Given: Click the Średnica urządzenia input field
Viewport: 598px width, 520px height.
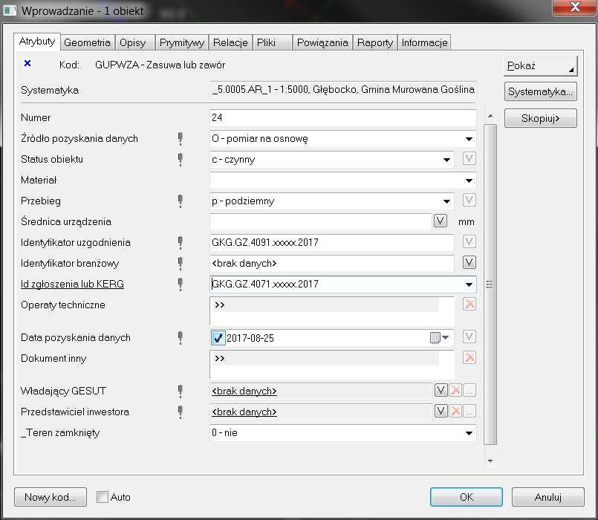Looking at the screenshot, I should [x=321, y=221].
